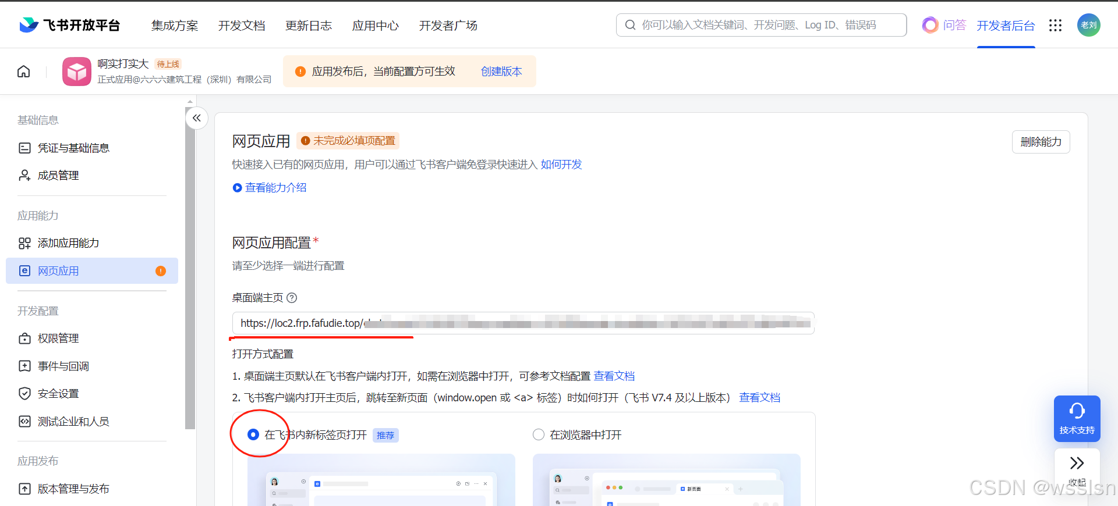The width and height of the screenshot is (1118, 506).
Task: Click the sidebar vertical scrollbar
Action: [x=190, y=268]
